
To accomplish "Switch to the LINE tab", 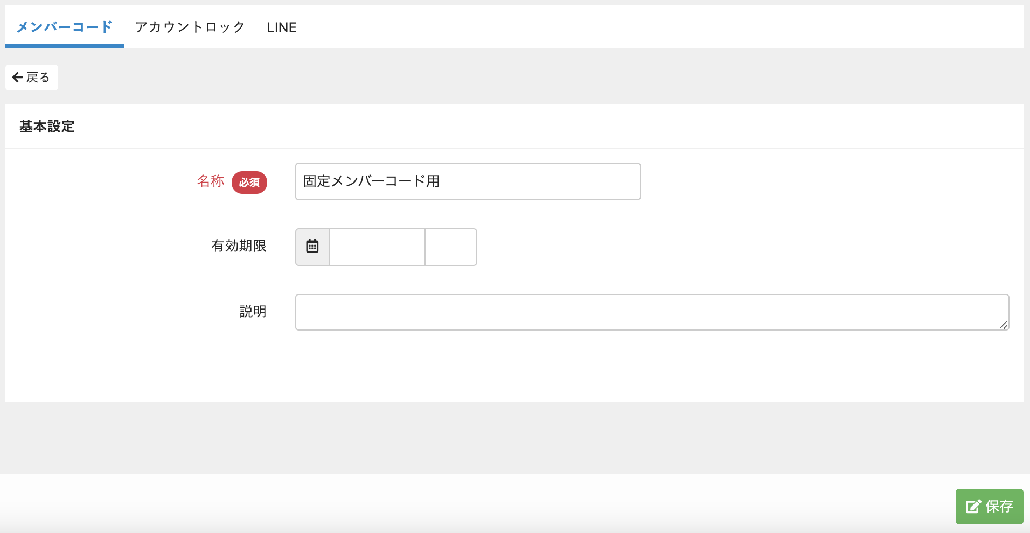I will [x=281, y=27].
